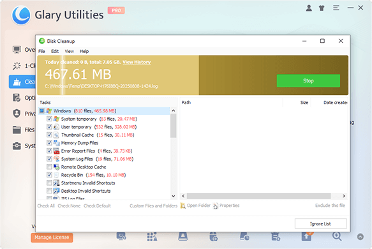
Task: Open the bottom toolbar upload update icon
Action: coord(307,236)
